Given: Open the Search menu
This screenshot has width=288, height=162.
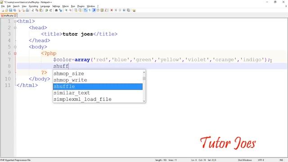Looking at the screenshot, I should [16, 6].
